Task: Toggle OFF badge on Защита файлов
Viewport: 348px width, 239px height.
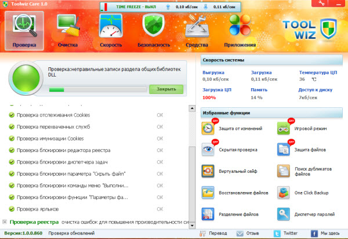Action: point(291,142)
